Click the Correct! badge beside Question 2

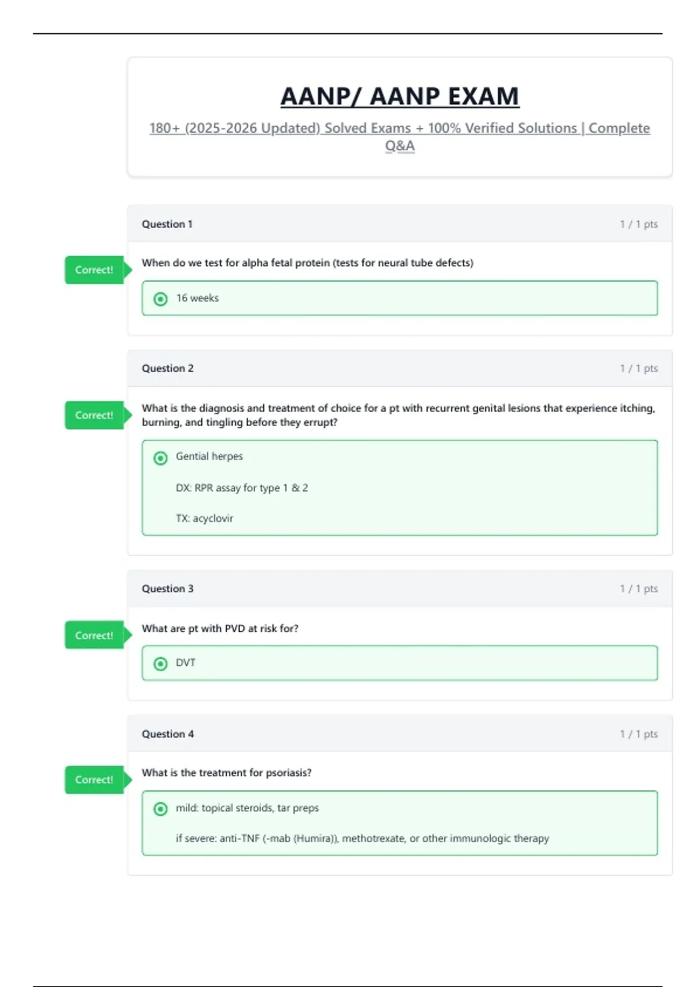pyautogui.click(x=95, y=415)
